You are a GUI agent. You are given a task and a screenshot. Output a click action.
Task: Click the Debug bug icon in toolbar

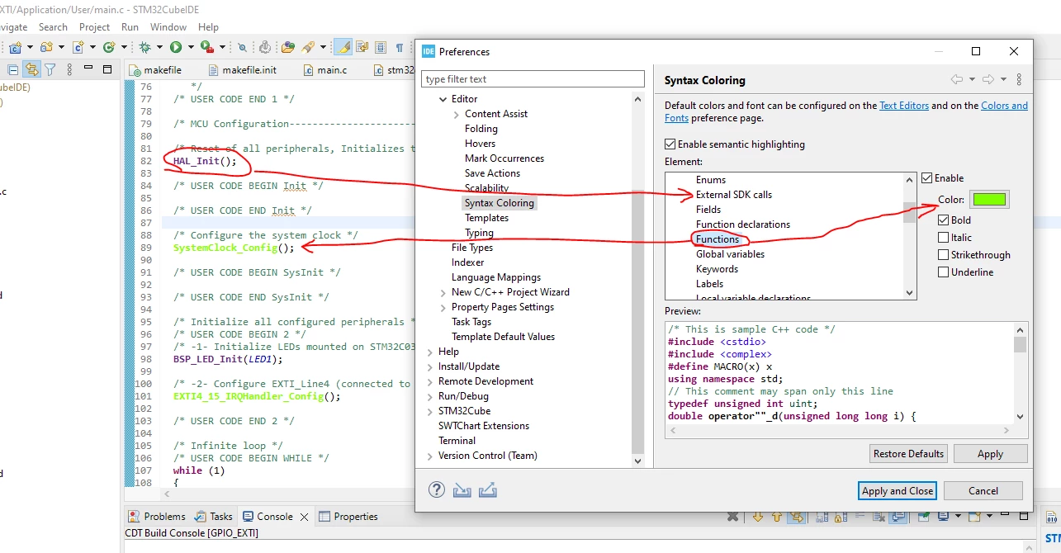click(145, 48)
